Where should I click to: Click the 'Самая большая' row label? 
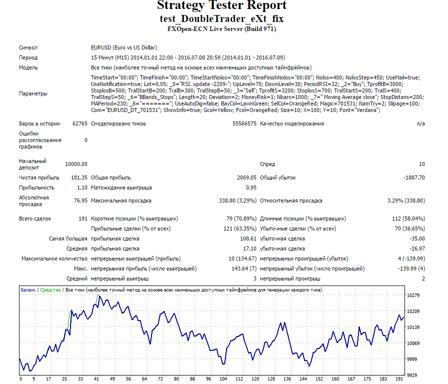[x=68, y=239]
